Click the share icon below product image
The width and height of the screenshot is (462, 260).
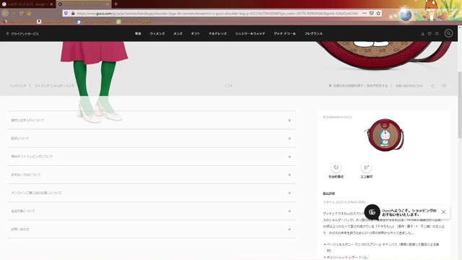432,86
